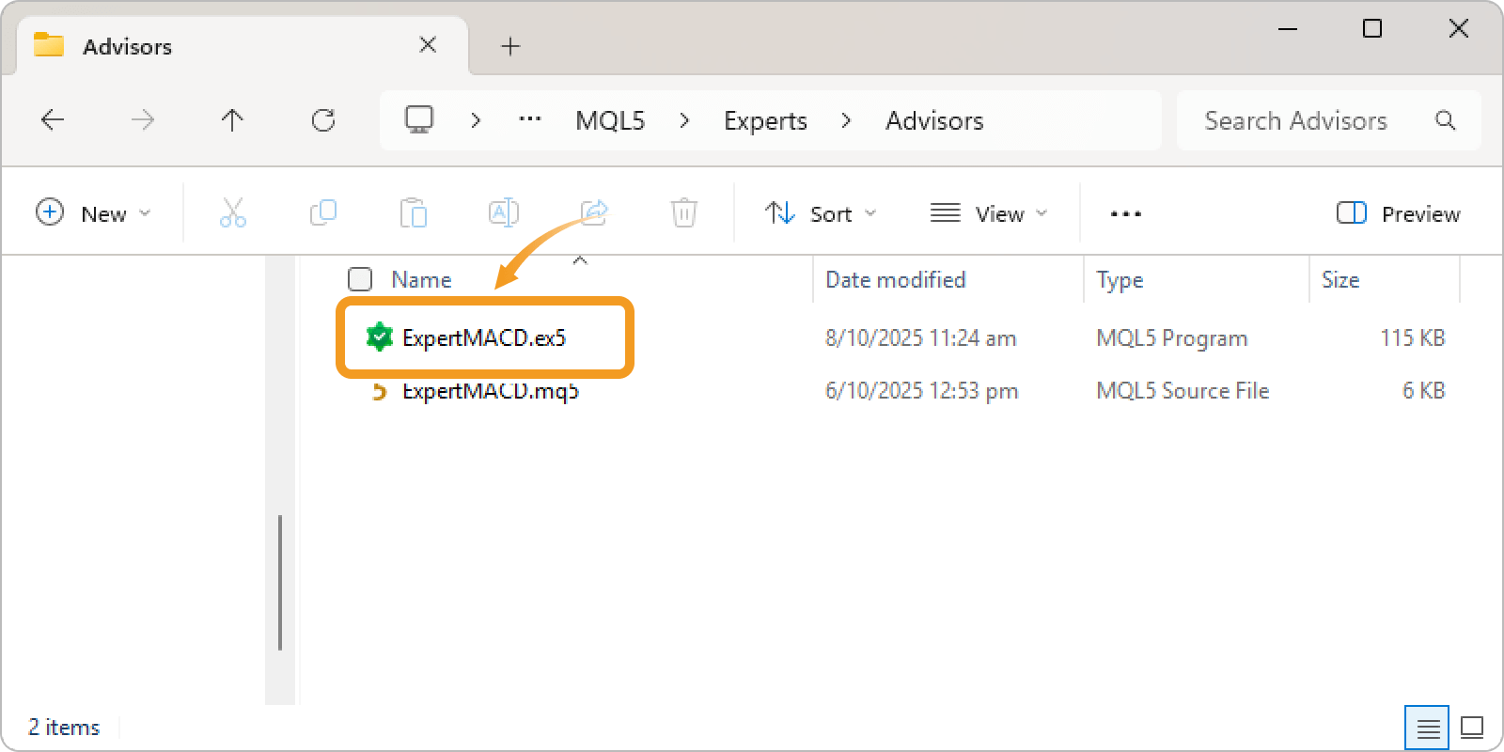Go up one folder level
The width and height of the screenshot is (1504, 752).
point(232,120)
